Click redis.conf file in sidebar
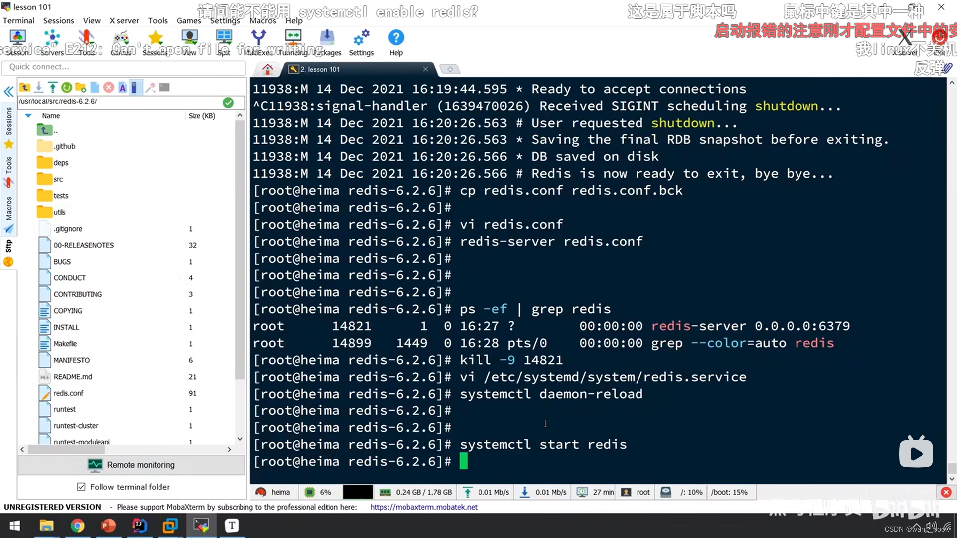Screen dimensions: 957x538 click(x=68, y=392)
